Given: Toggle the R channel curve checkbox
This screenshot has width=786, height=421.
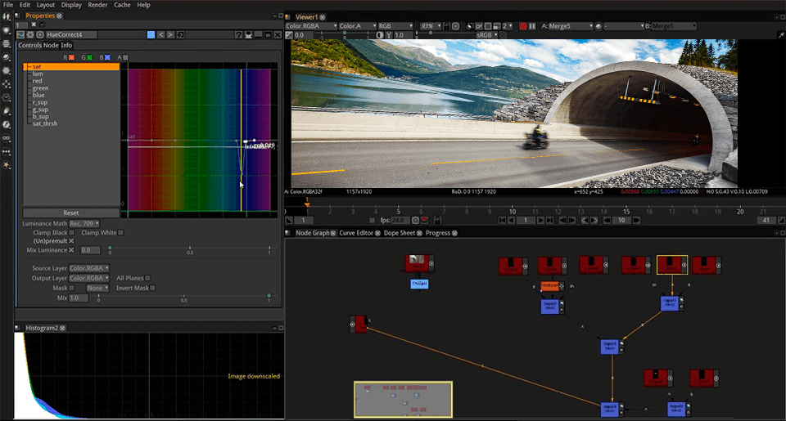Looking at the screenshot, I should point(71,57).
